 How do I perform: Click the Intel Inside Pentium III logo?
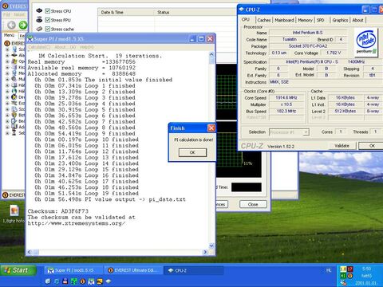pos(366,42)
